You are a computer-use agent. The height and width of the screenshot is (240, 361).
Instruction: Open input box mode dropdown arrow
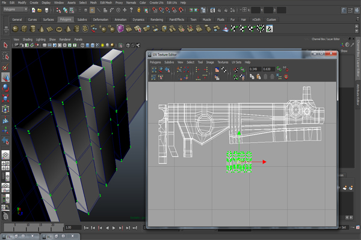coord(240,10)
